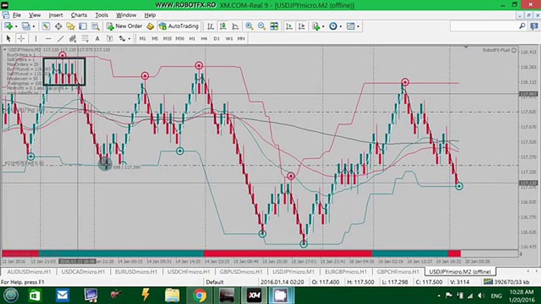
Task: Open the File menu
Action: (16, 15)
